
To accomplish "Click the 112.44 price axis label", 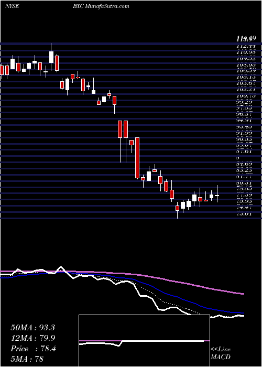I will click(245, 46).
